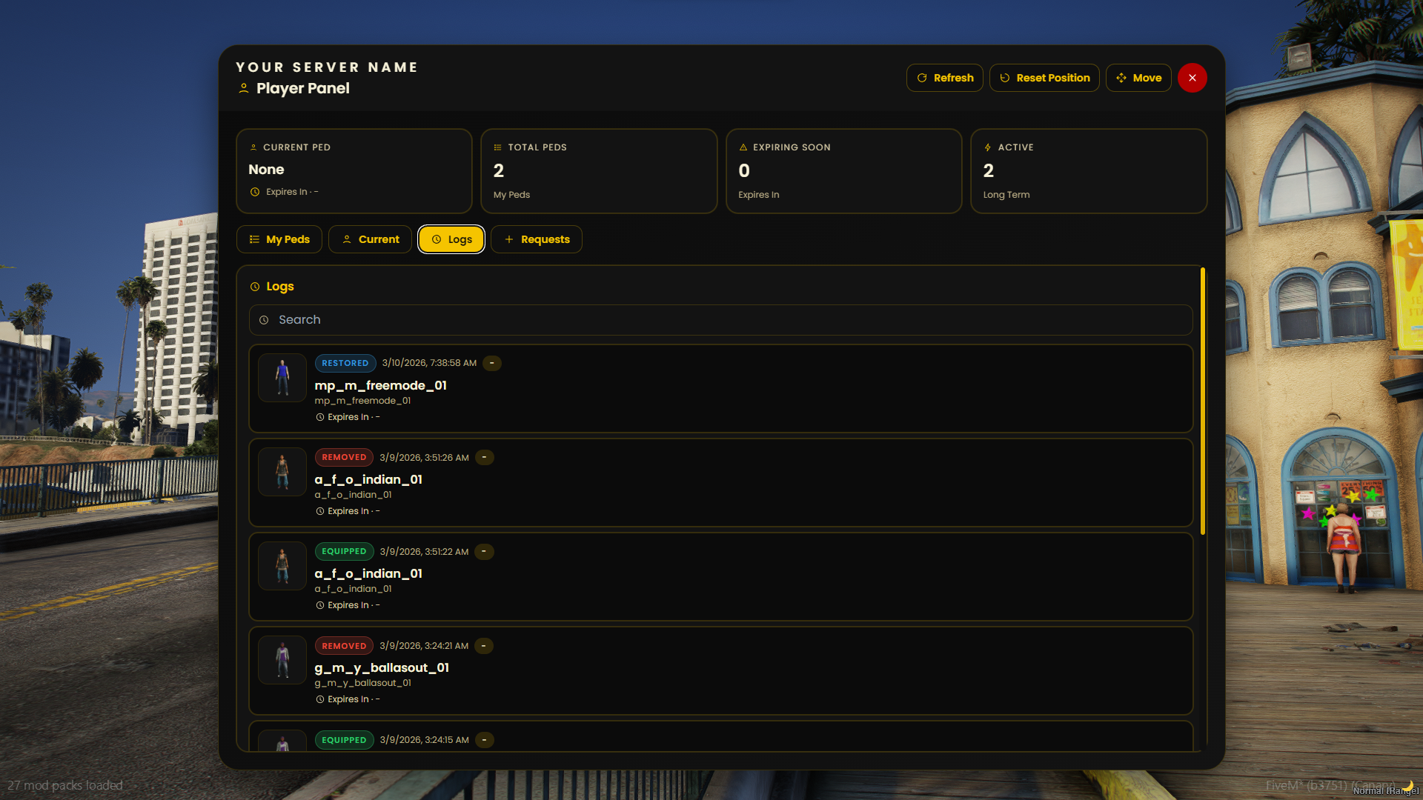The height and width of the screenshot is (800, 1423).
Task: Click the clock icon beside Logs heading
Action: (x=255, y=287)
